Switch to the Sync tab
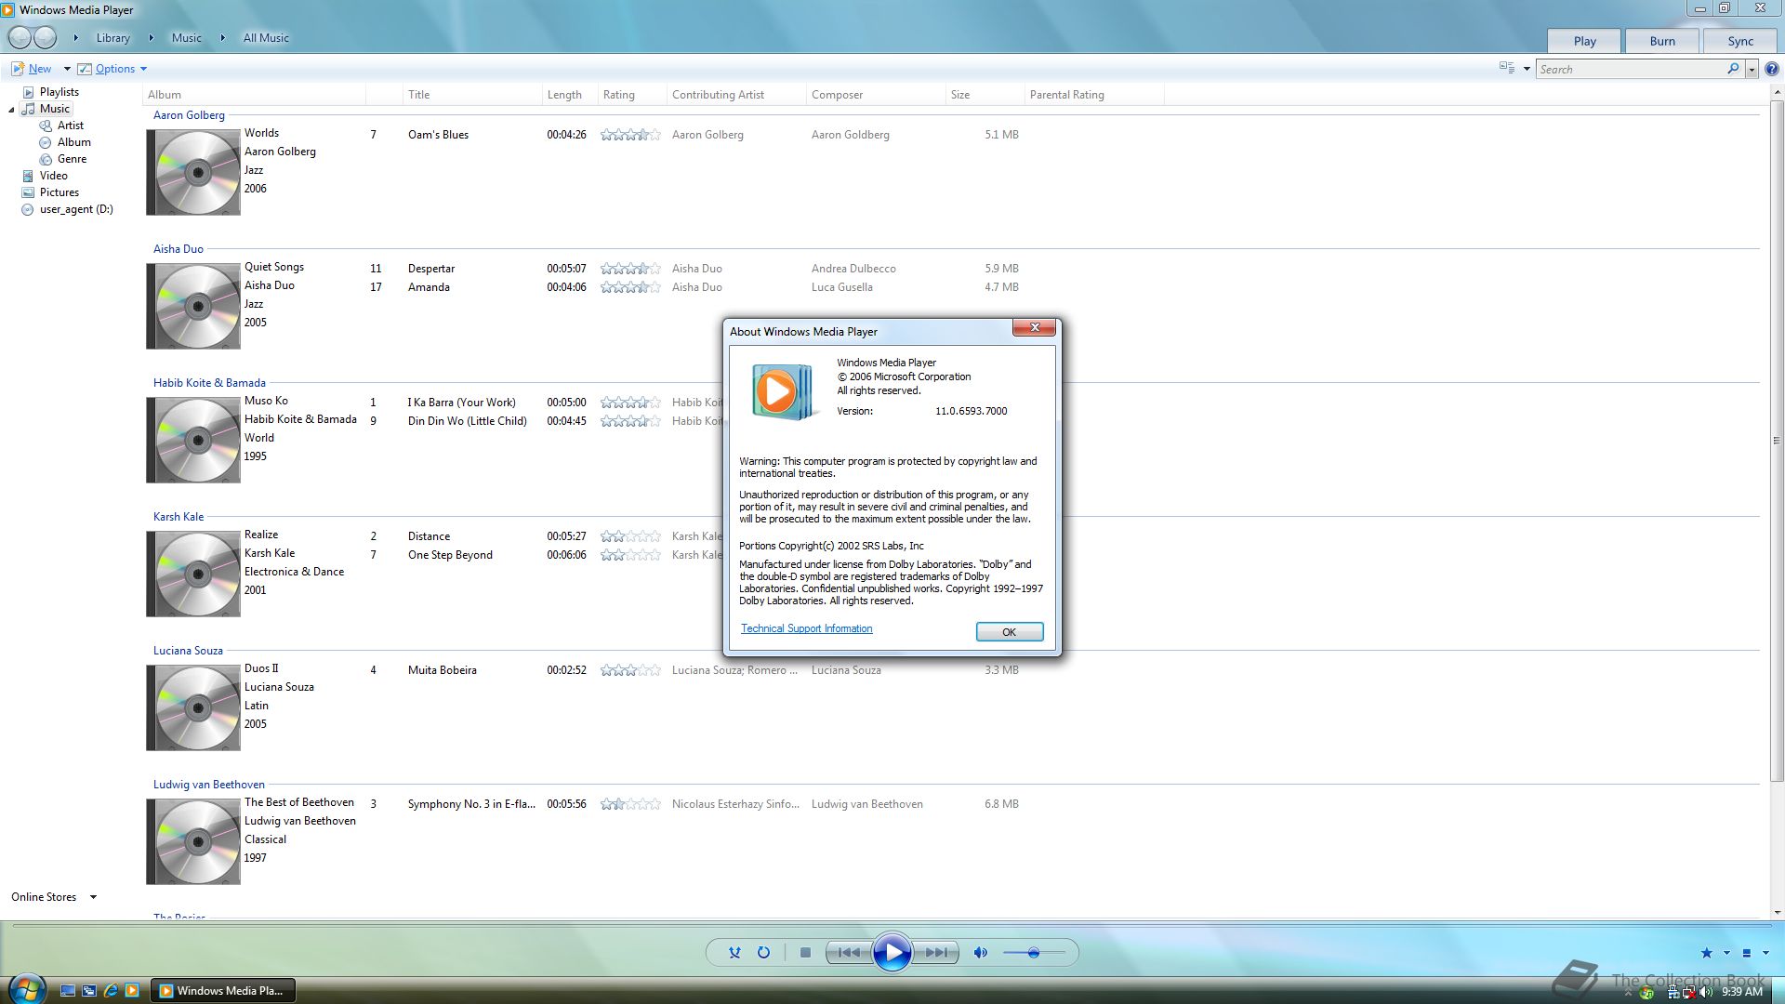Viewport: 1785px width, 1004px height. pos(1740,41)
